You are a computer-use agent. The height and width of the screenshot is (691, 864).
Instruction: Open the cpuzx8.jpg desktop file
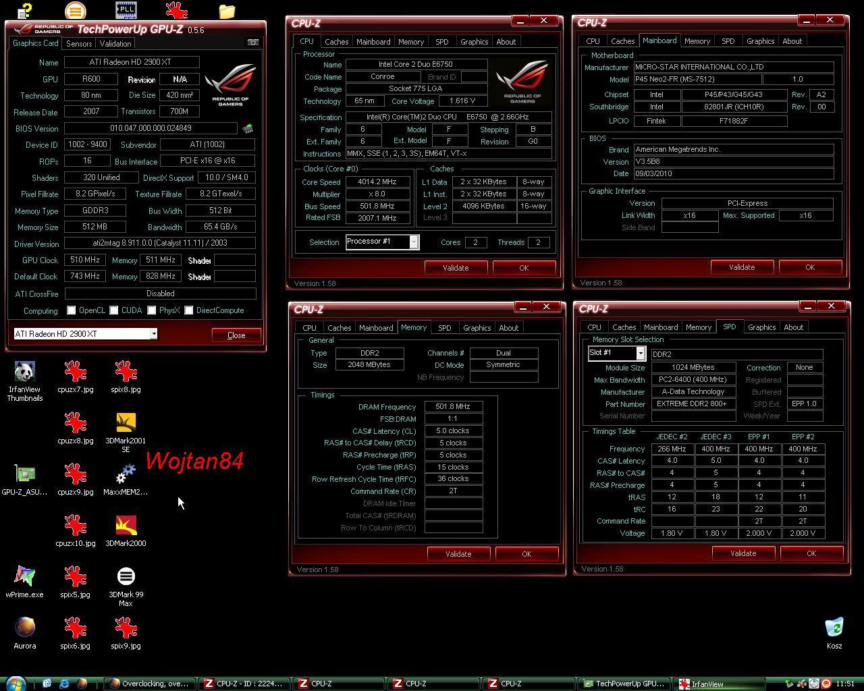75,429
